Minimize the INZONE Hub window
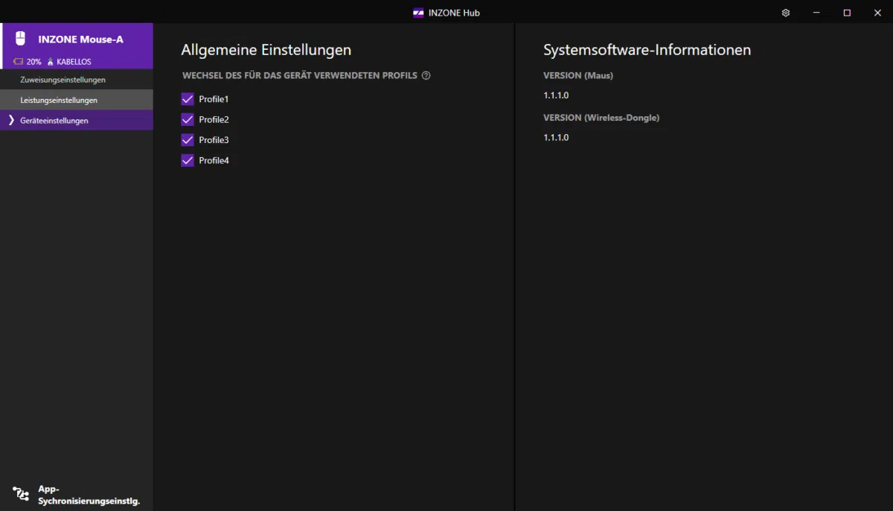Viewport: 893px width, 511px height. tap(816, 13)
